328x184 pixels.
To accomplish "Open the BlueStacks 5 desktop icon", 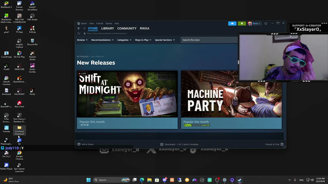I will point(6,5).
